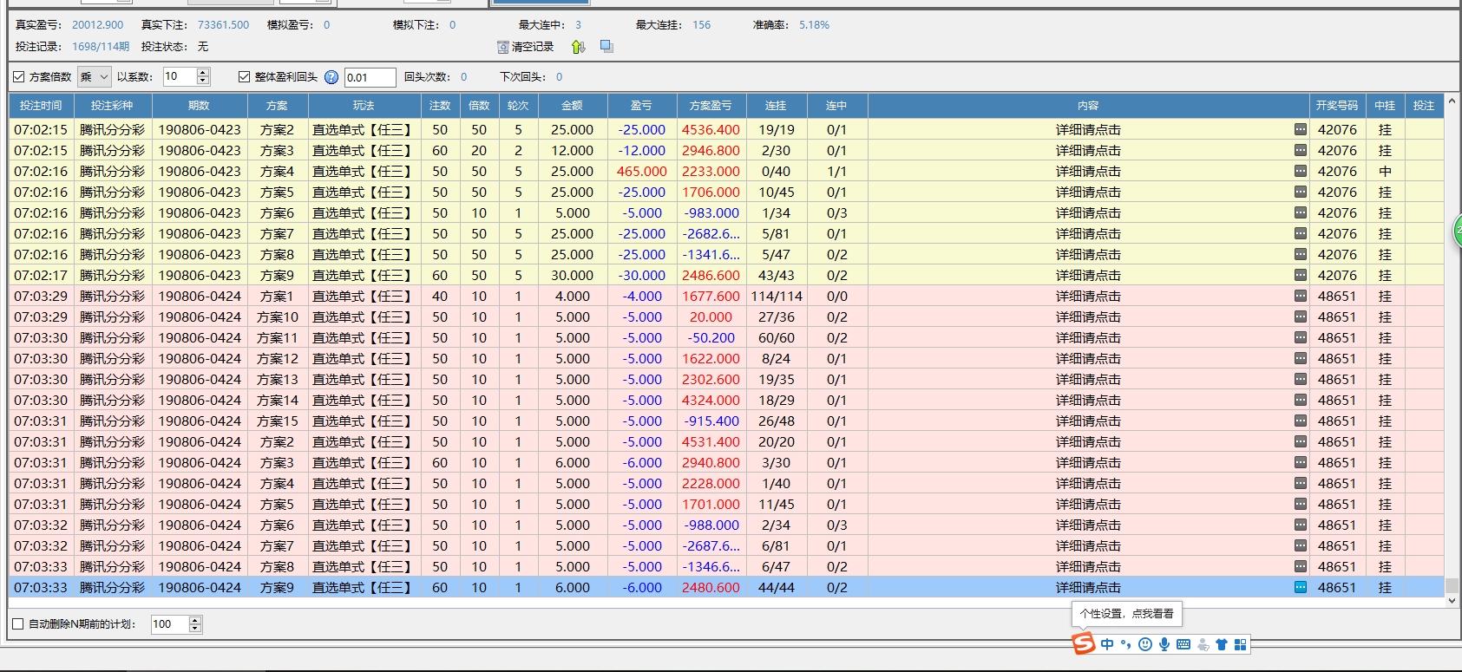Screen dimensions: 1462x672
Task: Click the 1698/114期 betting record value
Action: (101, 47)
